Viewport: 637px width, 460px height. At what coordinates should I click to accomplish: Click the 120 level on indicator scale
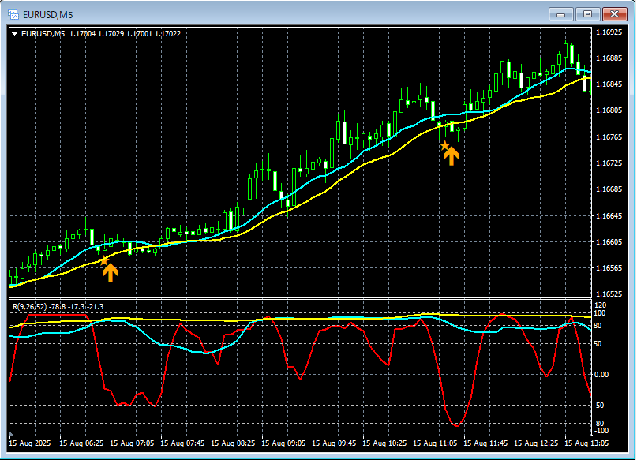[601, 305]
